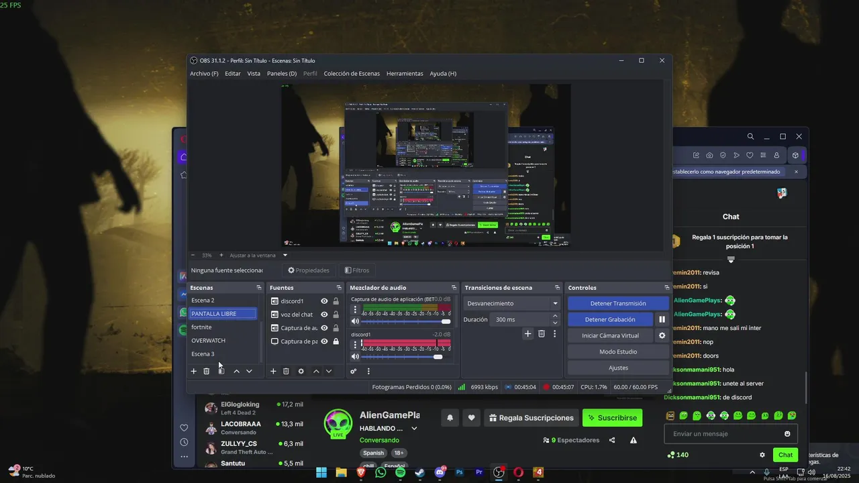Viewport: 859px width, 483px height.
Task: Open Paneles menu
Action: tap(282, 74)
